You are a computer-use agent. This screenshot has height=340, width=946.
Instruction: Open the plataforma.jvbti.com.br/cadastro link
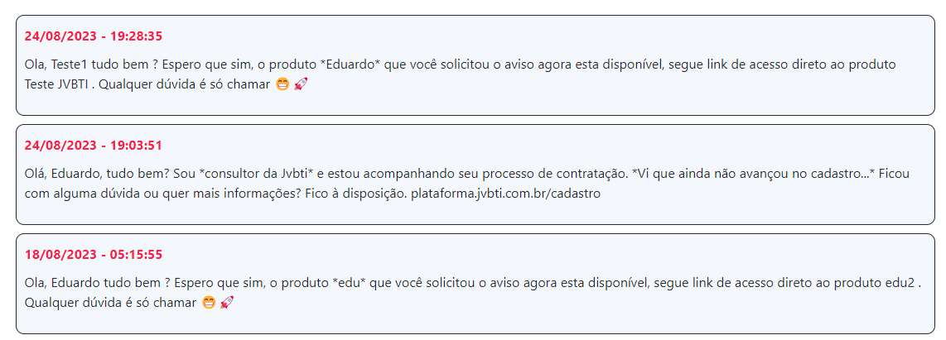point(505,194)
